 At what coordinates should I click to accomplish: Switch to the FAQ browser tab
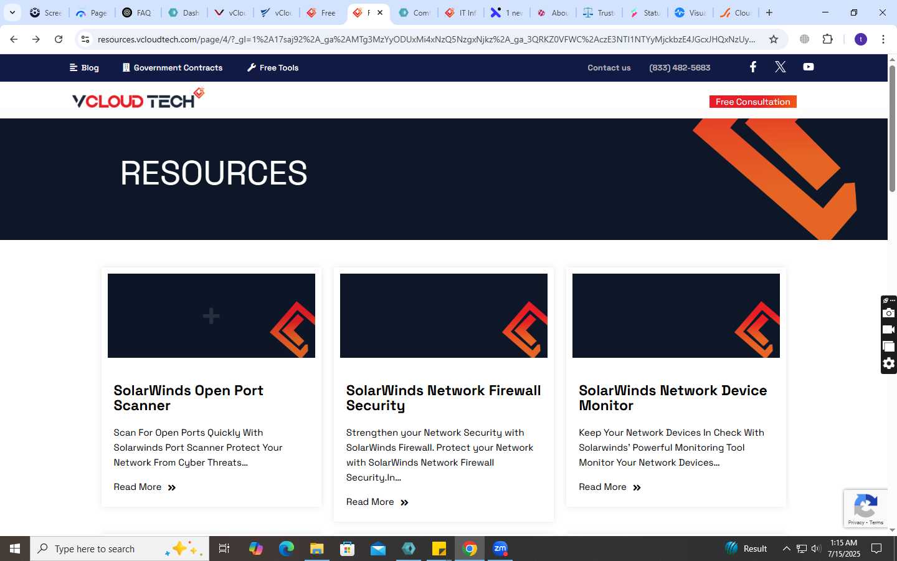click(x=138, y=12)
